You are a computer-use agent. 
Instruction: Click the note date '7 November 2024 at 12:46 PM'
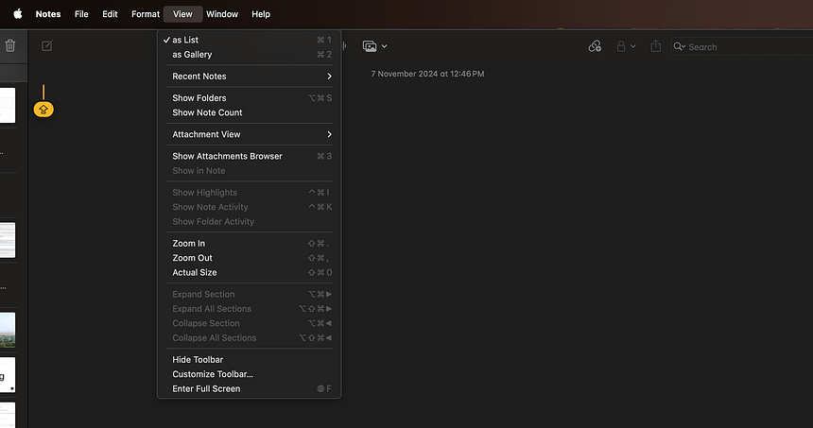(427, 74)
